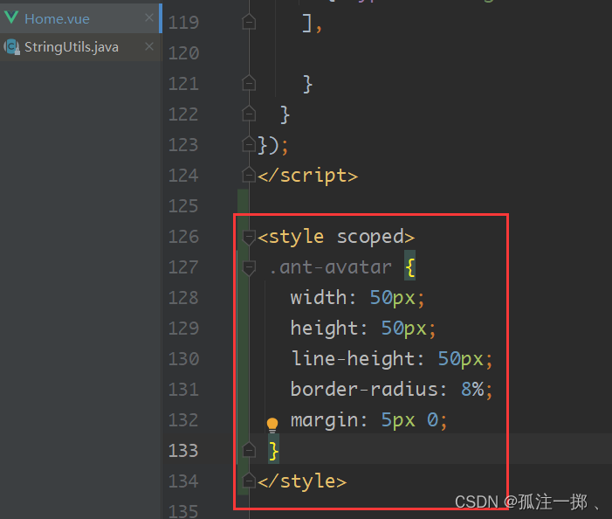Image resolution: width=612 pixels, height=519 pixels.
Task: Place cursor on </script> closing tag
Action: (x=307, y=176)
